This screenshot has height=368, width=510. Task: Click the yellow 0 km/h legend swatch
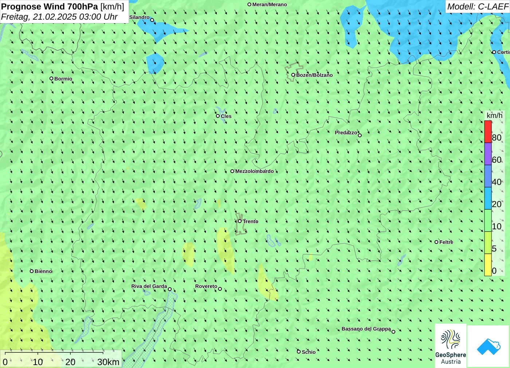(488, 265)
